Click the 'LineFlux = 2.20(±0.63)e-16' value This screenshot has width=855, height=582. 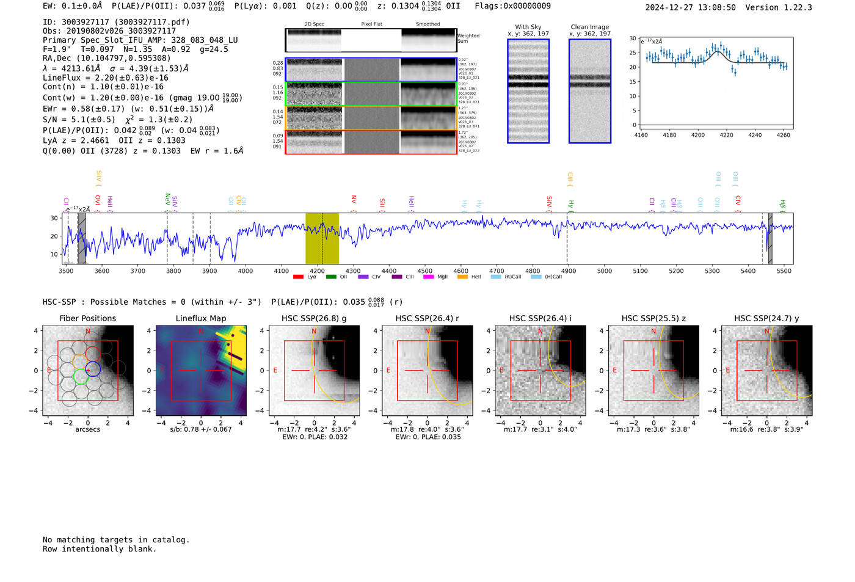[106, 78]
